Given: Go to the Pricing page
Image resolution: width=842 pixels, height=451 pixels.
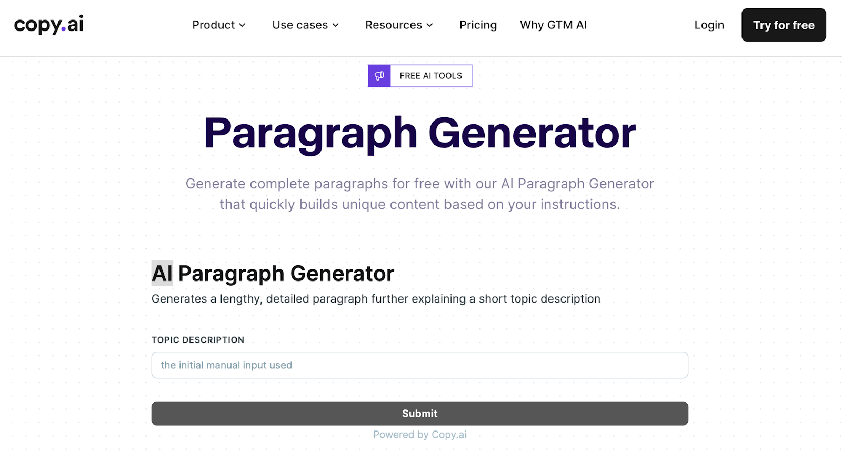Looking at the screenshot, I should point(478,25).
